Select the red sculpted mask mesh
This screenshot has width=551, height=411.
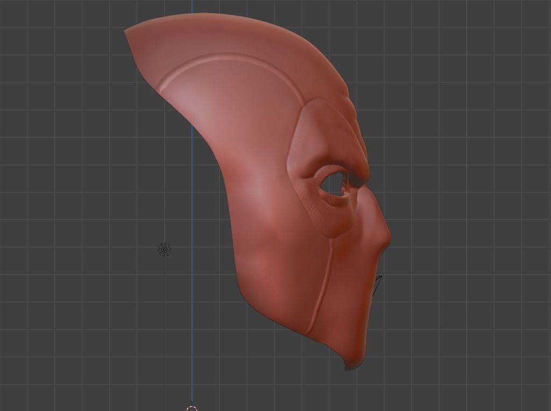coord(258,192)
